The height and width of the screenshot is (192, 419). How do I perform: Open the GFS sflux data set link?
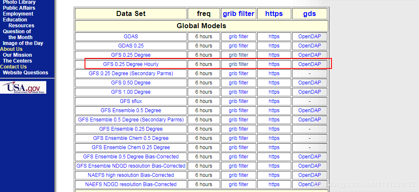131,101
